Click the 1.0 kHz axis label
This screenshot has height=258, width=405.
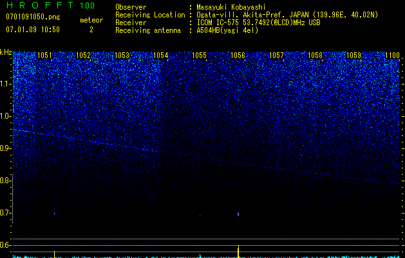pyautogui.click(x=5, y=116)
